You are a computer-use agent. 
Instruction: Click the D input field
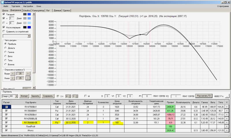click(107, 96)
